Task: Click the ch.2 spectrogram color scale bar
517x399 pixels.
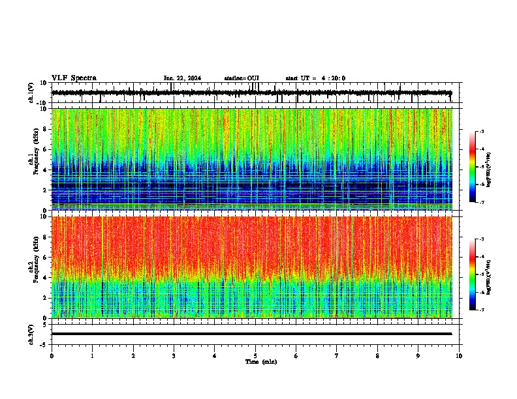Action: [x=472, y=274]
